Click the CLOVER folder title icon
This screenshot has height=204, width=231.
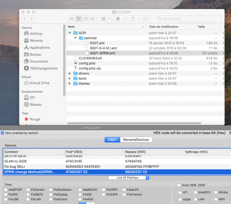(114, 12)
